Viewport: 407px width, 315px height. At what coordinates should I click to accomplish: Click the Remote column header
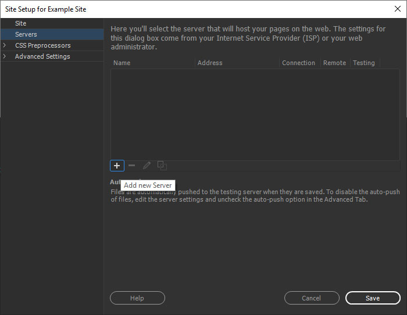point(334,63)
